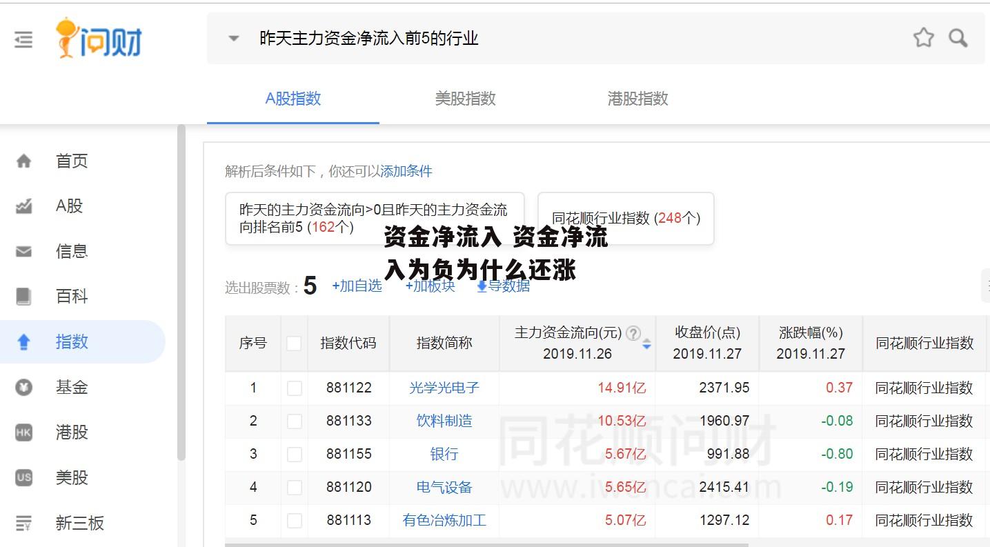The width and height of the screenshot is (990, 547).
Task: Check the box for row 881133
Action: coord(295,421)
